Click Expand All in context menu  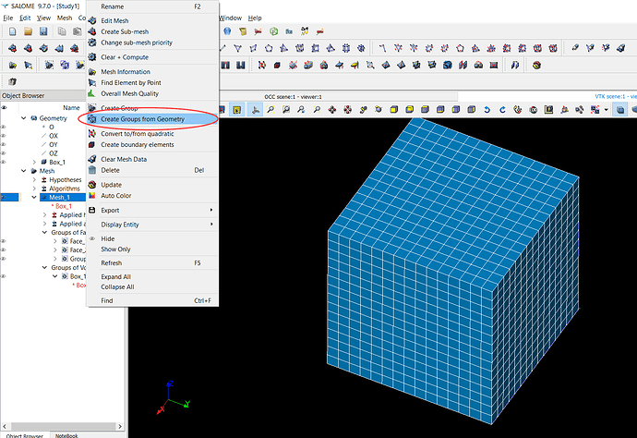[115, 276]
